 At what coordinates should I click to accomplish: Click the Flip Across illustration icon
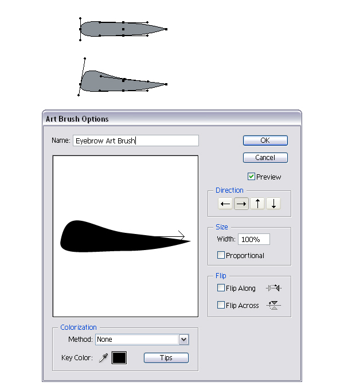pos(274,306)
